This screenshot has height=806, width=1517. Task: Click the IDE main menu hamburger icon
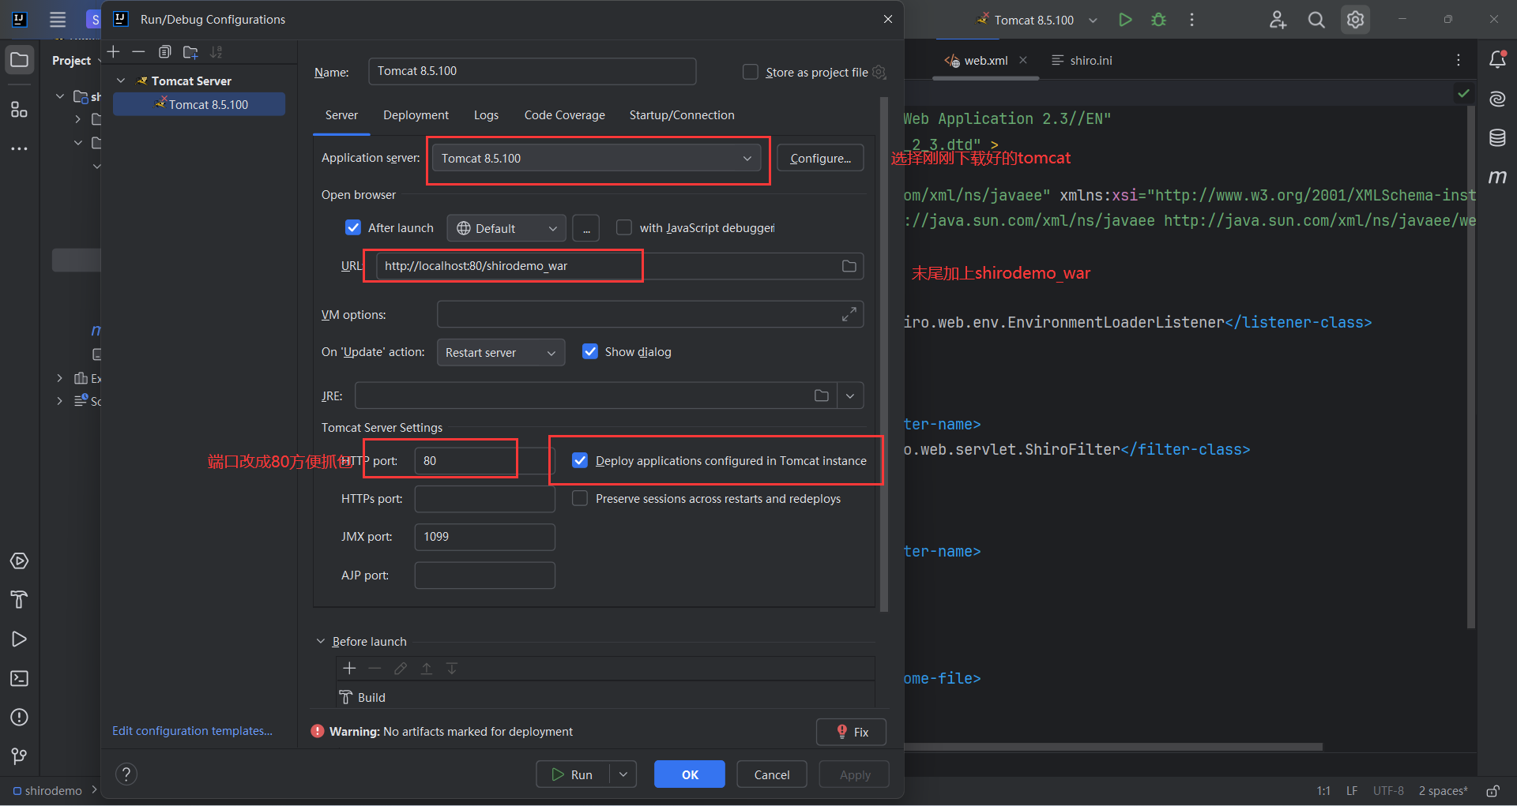pyautogui.click(x=58, y=20)
